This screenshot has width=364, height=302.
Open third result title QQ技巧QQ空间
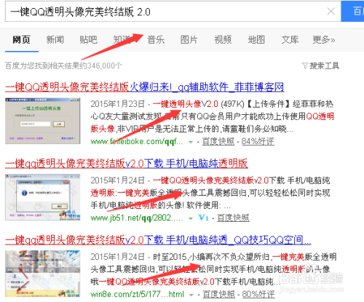tap(158, 240)
